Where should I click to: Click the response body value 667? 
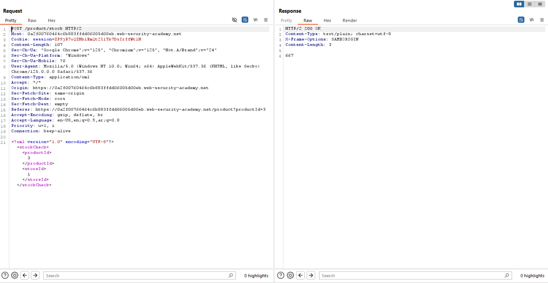289,56
